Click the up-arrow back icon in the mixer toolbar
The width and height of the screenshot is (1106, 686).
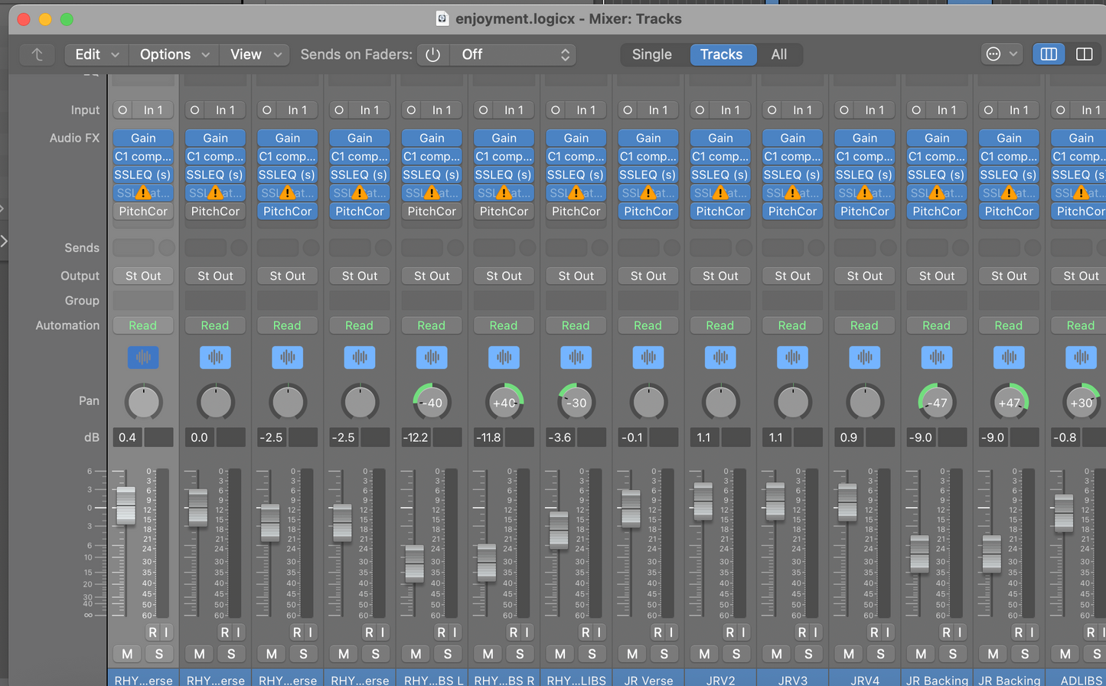pos(38,54)
